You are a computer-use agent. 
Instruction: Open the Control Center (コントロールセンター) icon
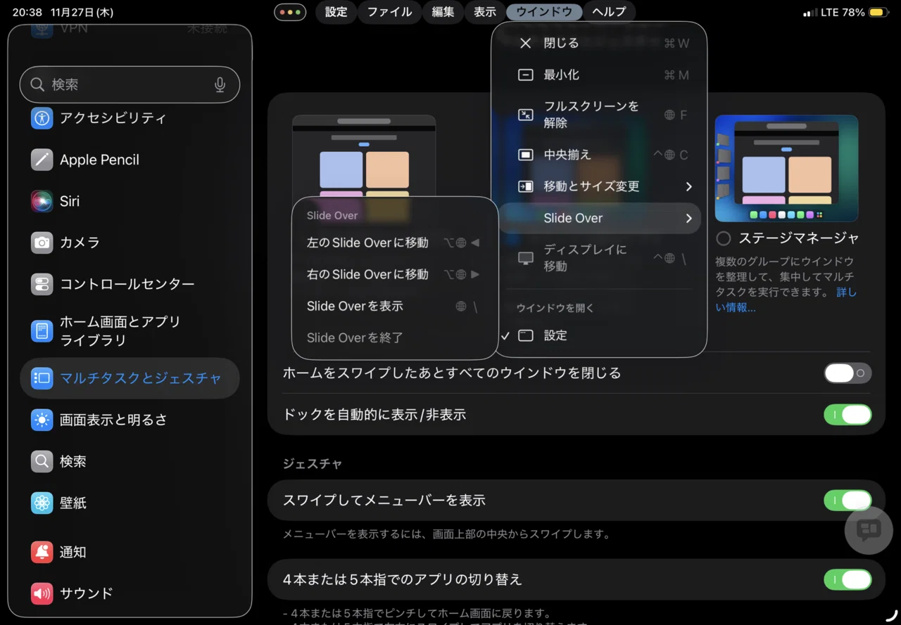click(x=42, y=284)
